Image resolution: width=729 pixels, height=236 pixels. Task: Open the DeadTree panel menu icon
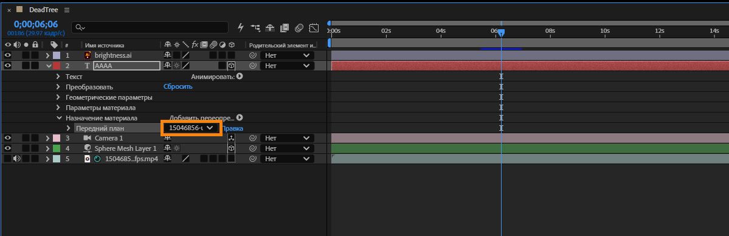pyautogui.click(x=67, y=10)
